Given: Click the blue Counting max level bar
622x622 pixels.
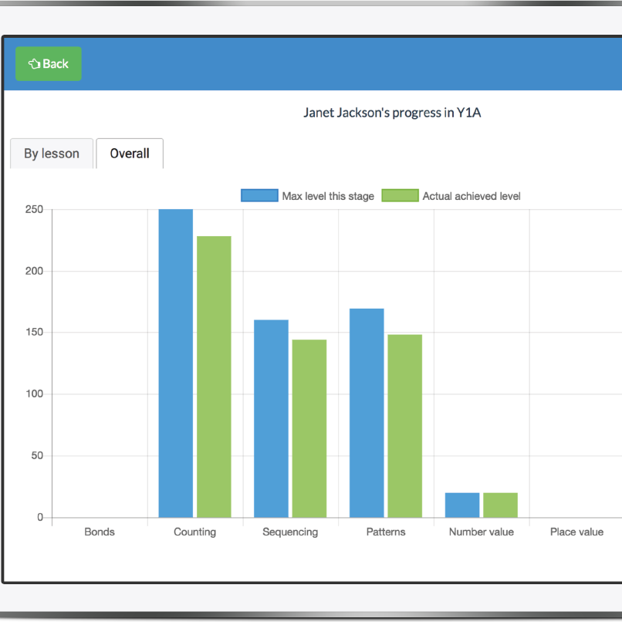Looking at the screenshot, I should click(176, 363).
